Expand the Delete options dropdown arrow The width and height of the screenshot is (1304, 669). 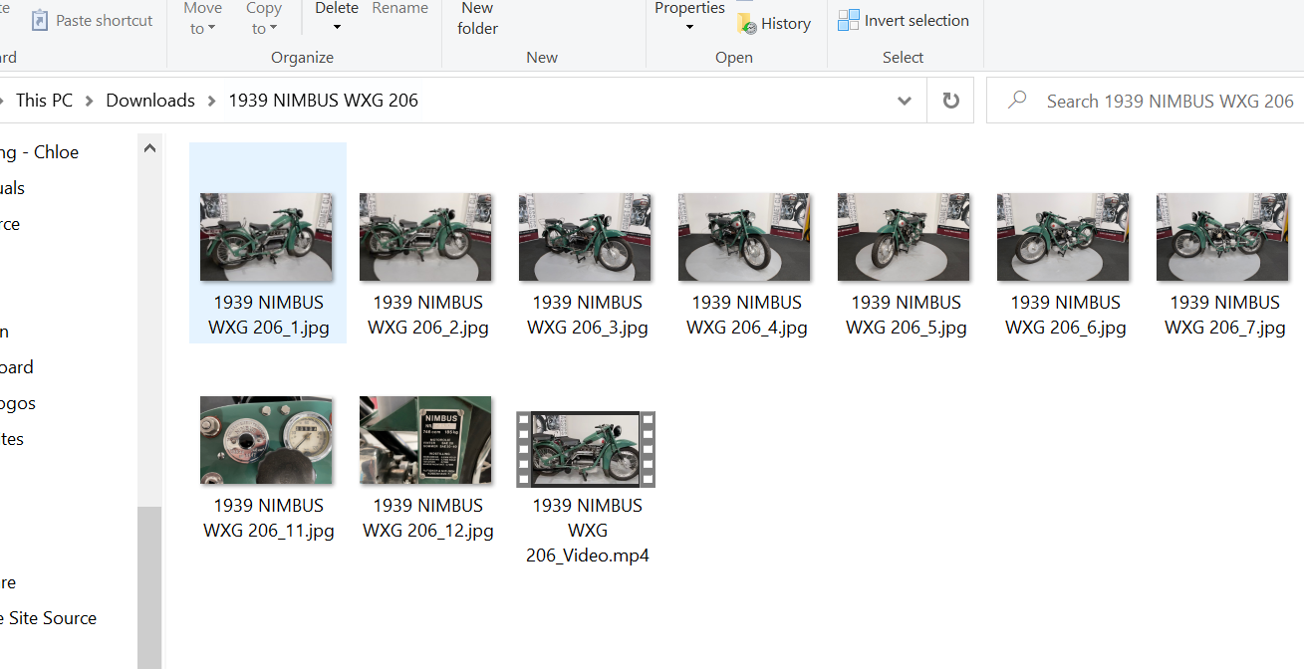pyautogui.click(x=336, y=28)
